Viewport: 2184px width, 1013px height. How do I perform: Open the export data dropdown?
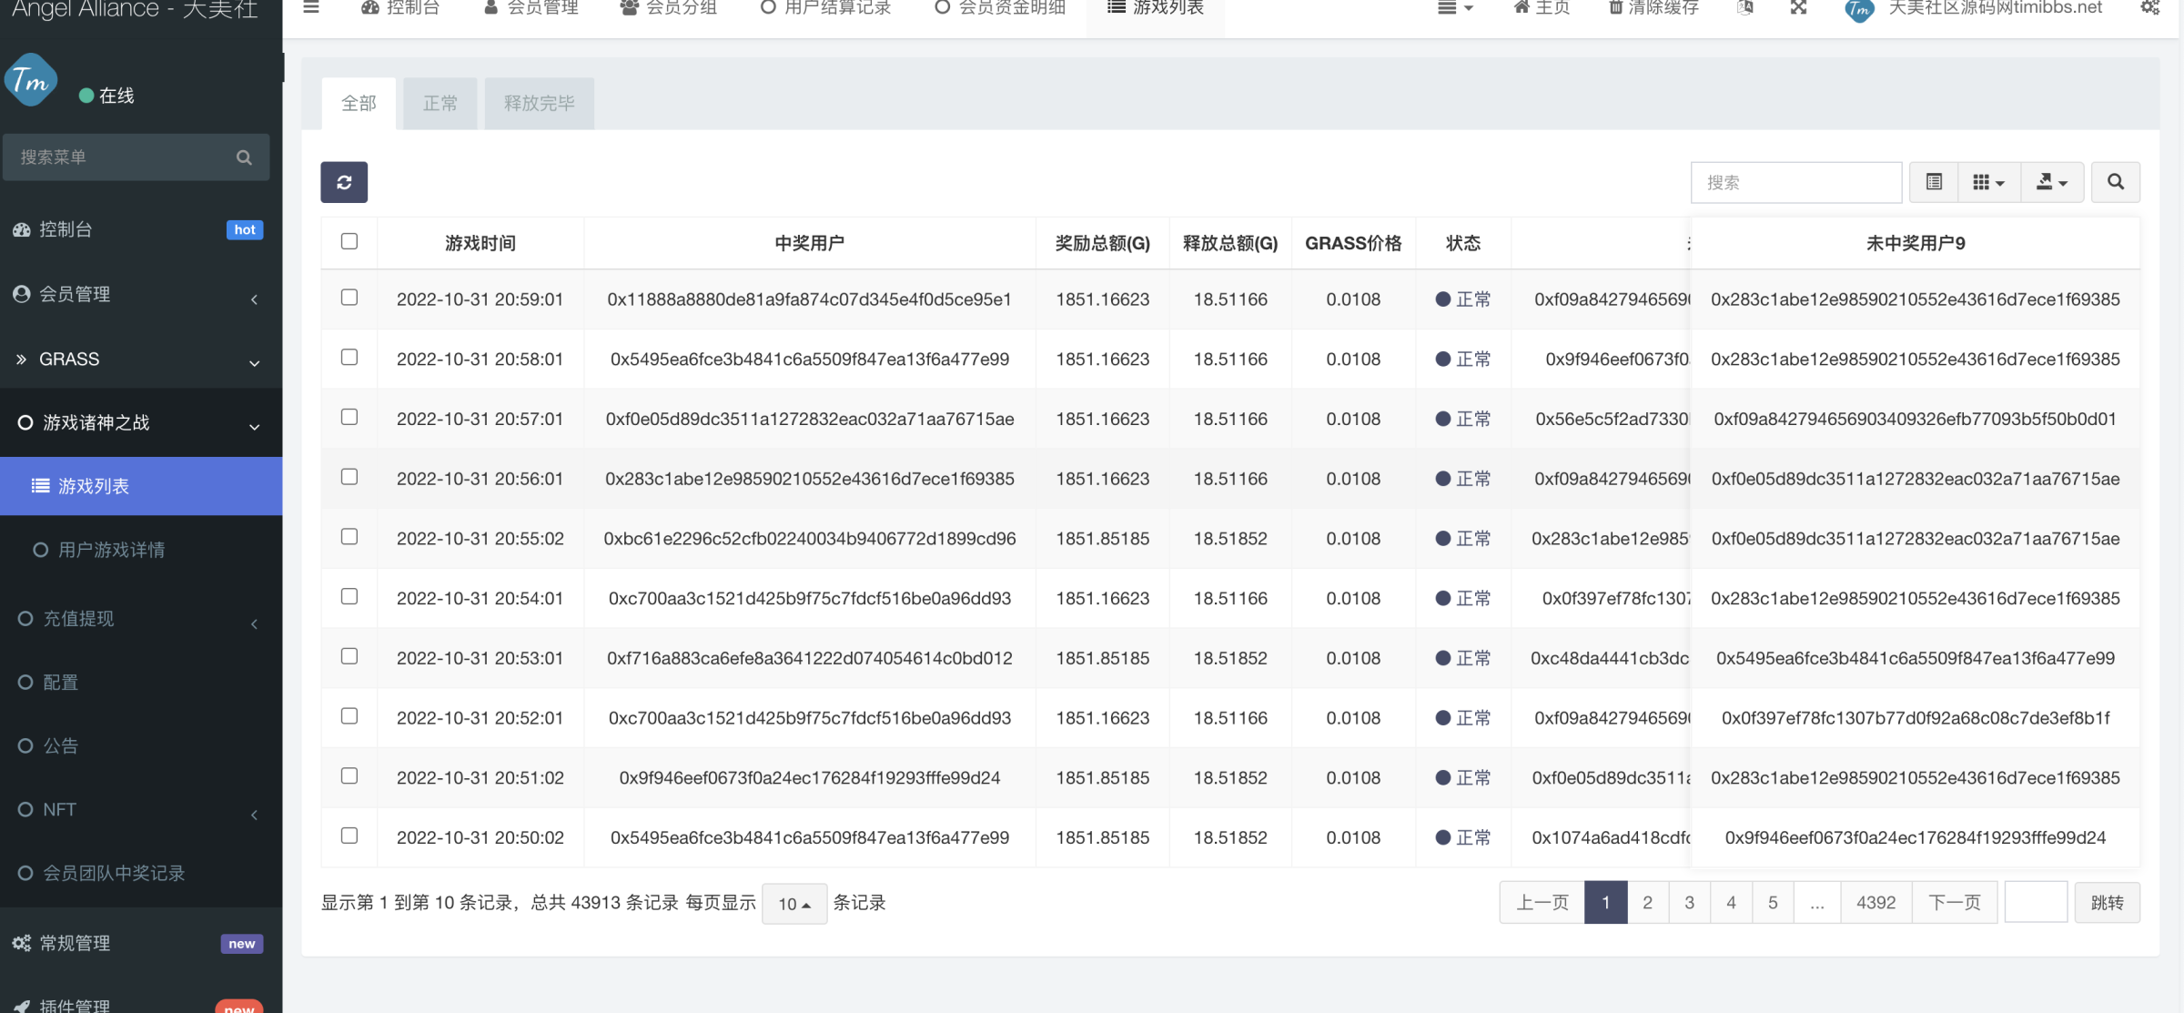[2051, 182]
